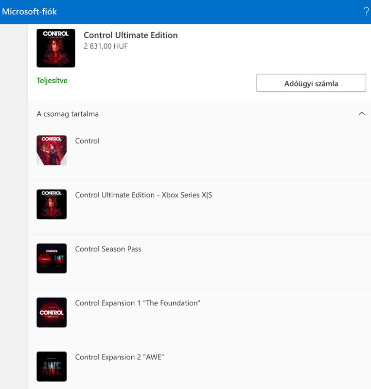This screenshot has height=389, width=371.
Task: Click Control Expansion 1 "The Foundation" name
Action: tap(138, 303)
